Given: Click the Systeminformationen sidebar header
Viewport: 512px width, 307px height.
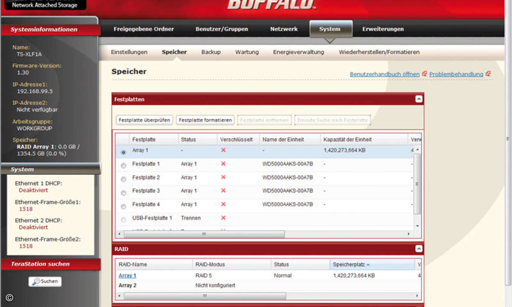Looking at the screenshot, I should (50, 29).
